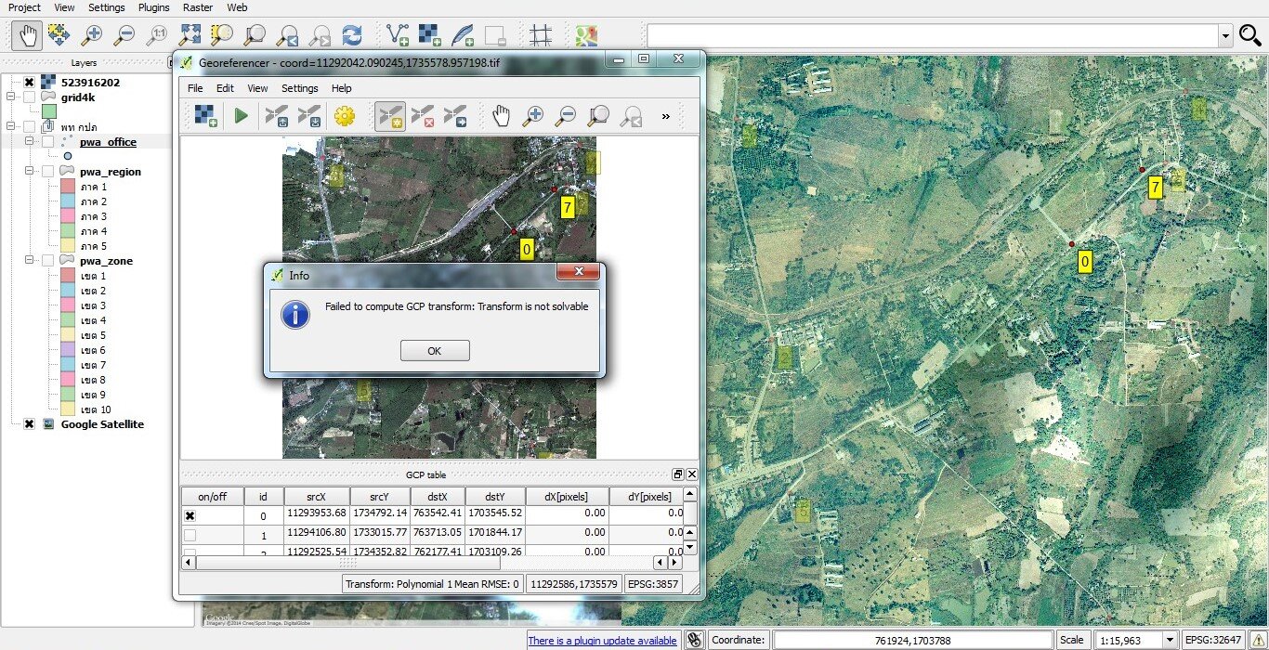Image resolution: width=1269 pixels, height=650 pixels.
Task: Click the Zoom Full extent icon
Action: click(x=190, y=36)
